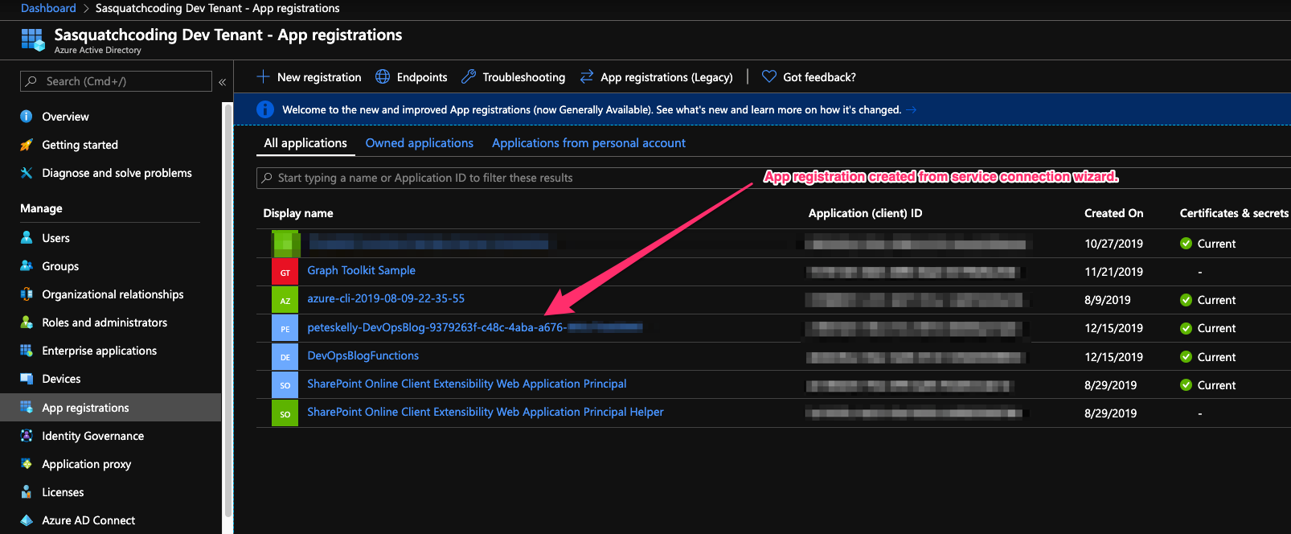Viewport: 1291px width, 534px height.
Task: Click the Azure AD Connect diamond icon
Action: tap(27, 520)
